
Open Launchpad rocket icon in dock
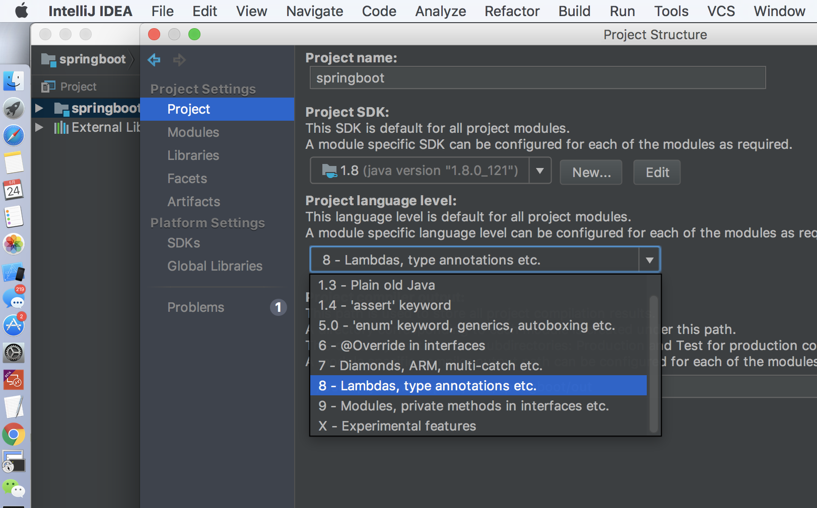(x=14, y=108)
